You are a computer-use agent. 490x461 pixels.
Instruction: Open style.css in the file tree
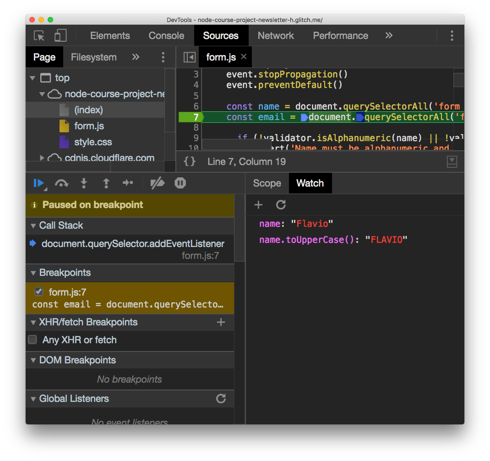coord(93,142)
